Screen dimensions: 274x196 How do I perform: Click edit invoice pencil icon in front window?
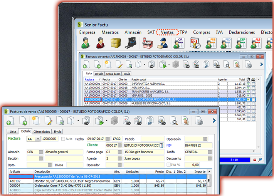click(49, 121)
